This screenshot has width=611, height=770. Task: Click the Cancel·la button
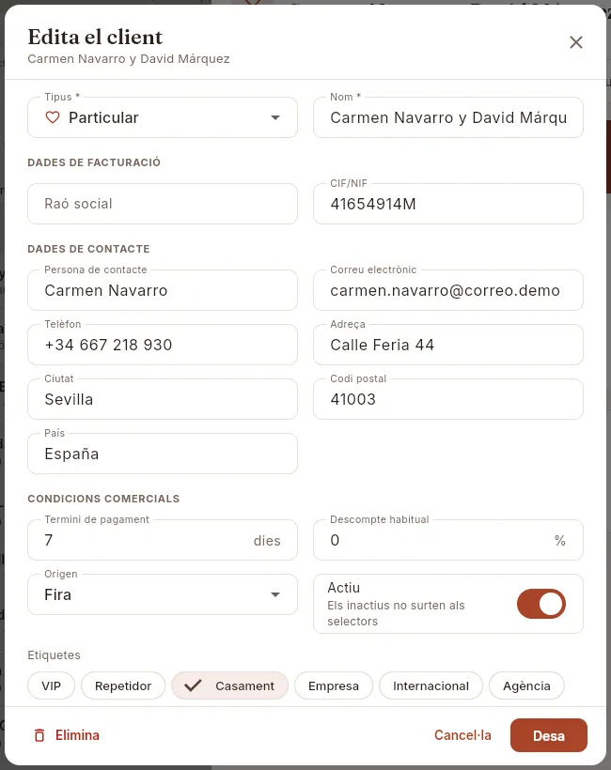pos(462,735)
